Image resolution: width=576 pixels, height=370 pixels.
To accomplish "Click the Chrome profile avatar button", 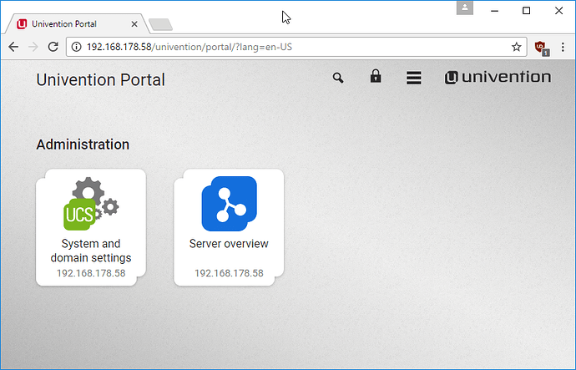I will [465, 8].
